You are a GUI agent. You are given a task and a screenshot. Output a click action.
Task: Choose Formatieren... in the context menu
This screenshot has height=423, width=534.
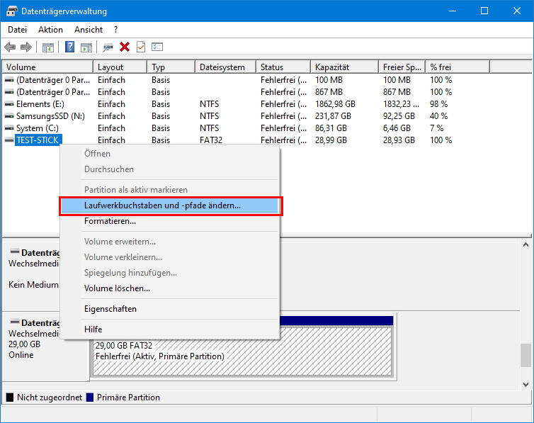tap(170, 221)
